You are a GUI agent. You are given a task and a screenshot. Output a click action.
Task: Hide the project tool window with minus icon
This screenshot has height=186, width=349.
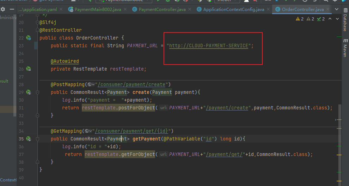[12, 10]
